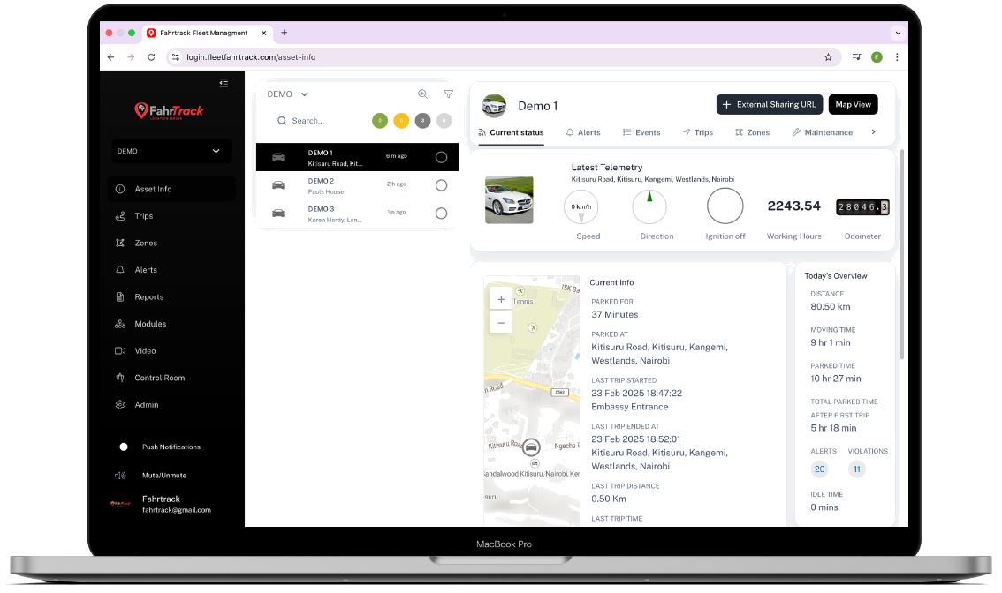Open the Violations count badge showing 11
The width and height of the screenshot is (1002, 593).
[x=857, y=469]
